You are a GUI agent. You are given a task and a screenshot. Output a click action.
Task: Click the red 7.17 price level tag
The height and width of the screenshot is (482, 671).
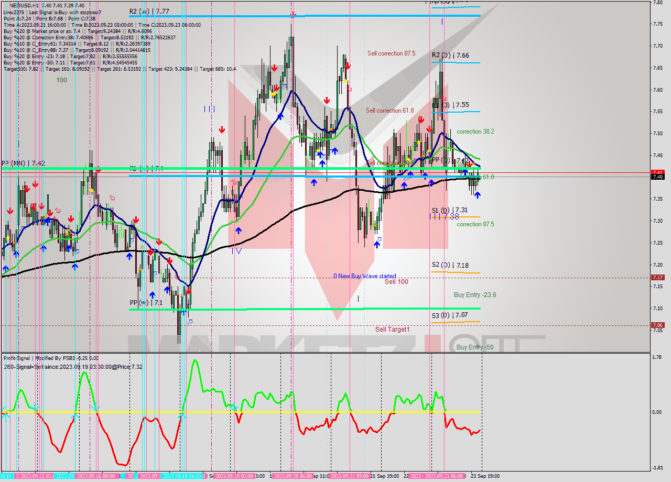(658, 278)
